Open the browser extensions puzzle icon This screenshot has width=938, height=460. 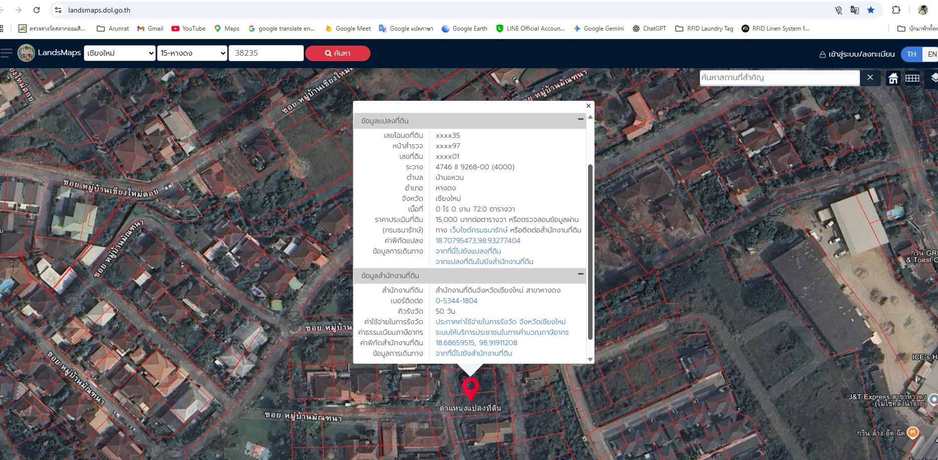[x=896, y=10]
